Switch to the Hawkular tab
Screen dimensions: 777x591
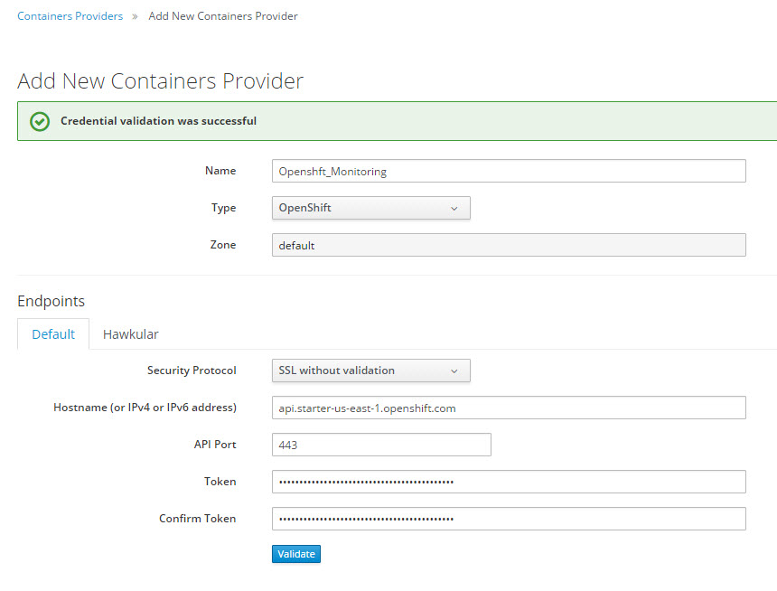[130, 334]
